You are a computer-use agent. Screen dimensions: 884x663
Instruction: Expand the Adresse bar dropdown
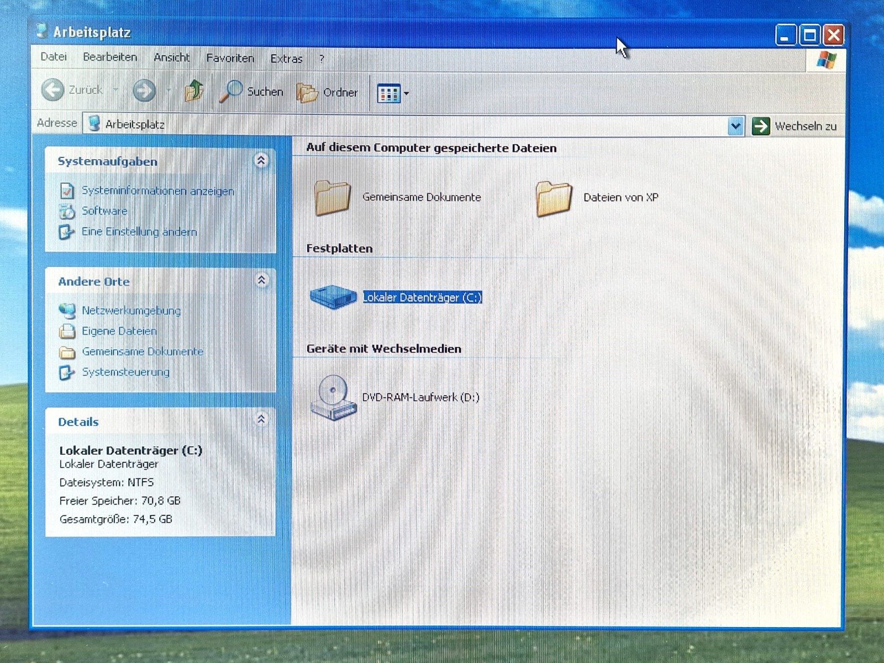click(735, 126)
